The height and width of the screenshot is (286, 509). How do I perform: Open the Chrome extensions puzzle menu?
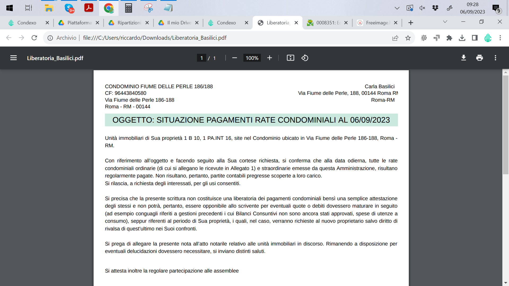click(449, 38)
